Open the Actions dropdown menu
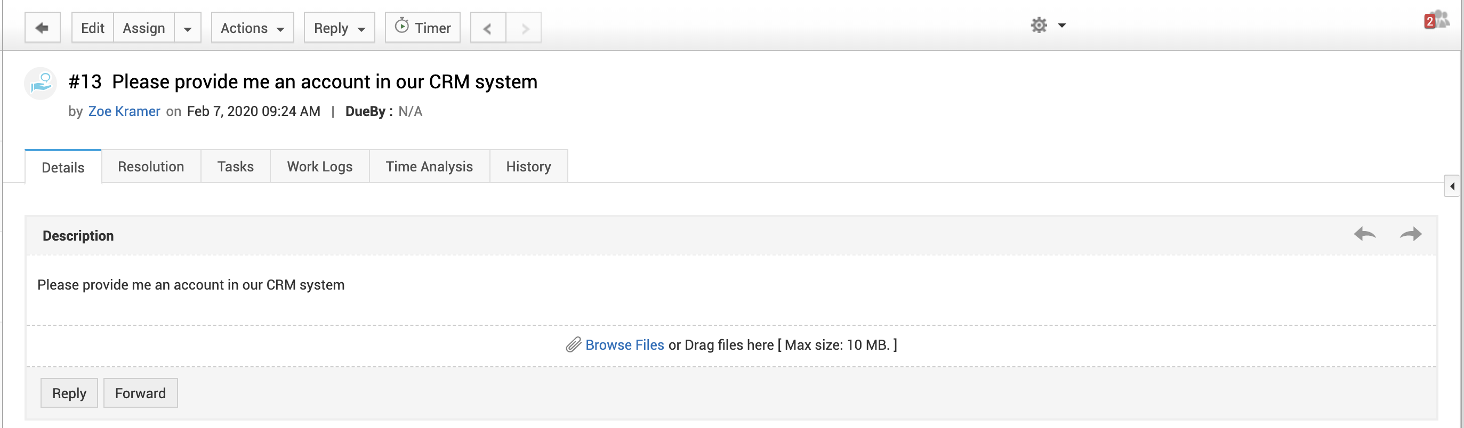Screen dimensions: 1464x428 [x=252, y=28]
